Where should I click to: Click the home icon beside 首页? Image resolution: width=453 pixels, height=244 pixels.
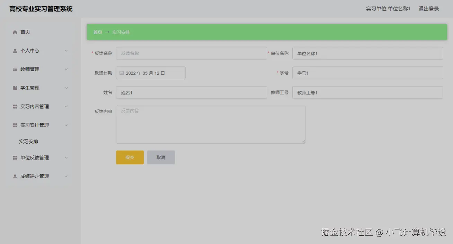15,32
